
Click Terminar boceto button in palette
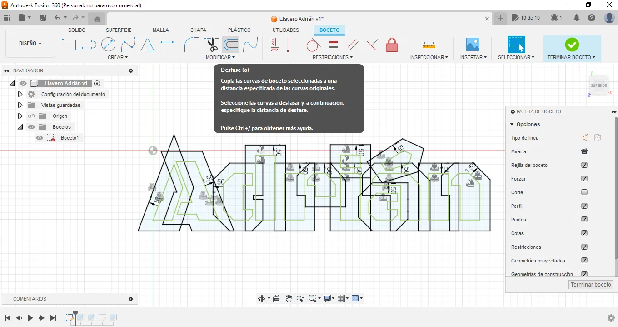[591, 285]
